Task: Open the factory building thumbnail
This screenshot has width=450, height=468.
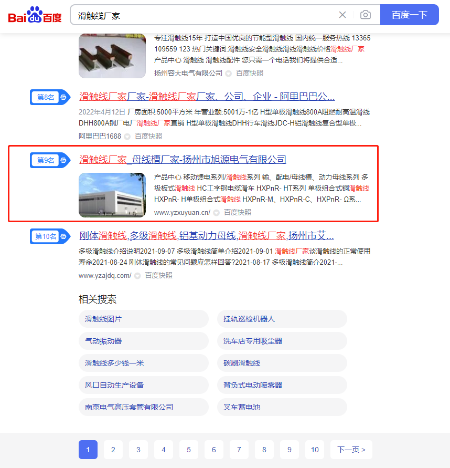Action: [112, 195]
